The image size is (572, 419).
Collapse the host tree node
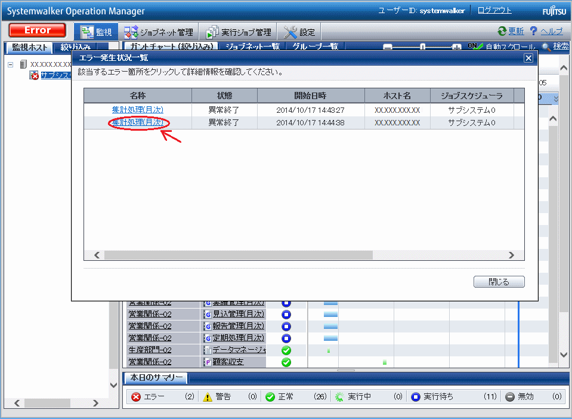[x=11, y=64]
